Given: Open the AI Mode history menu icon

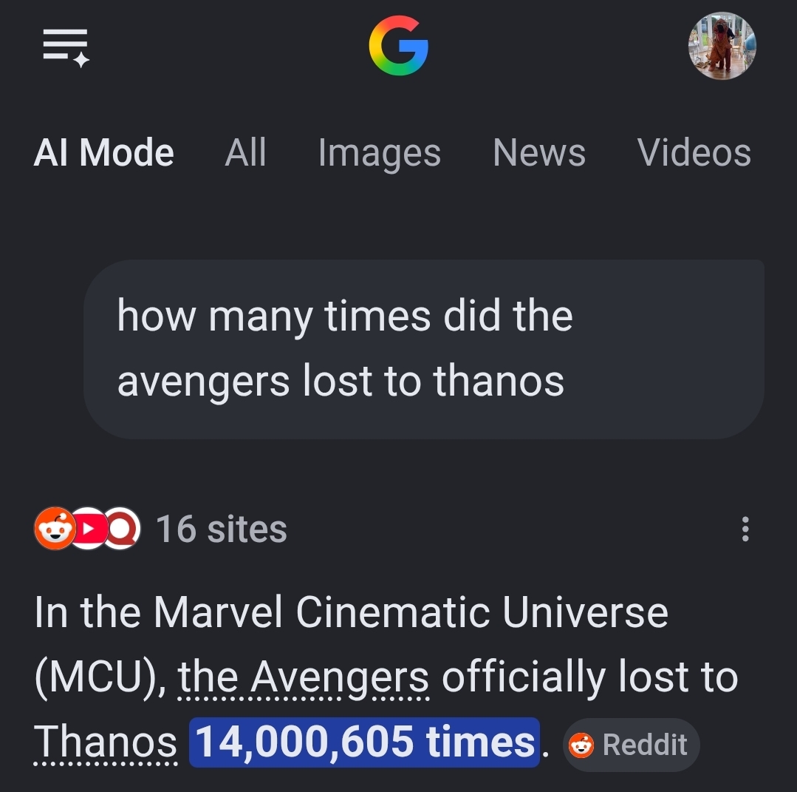Looking at the screenshot, I should coord(66,47).
